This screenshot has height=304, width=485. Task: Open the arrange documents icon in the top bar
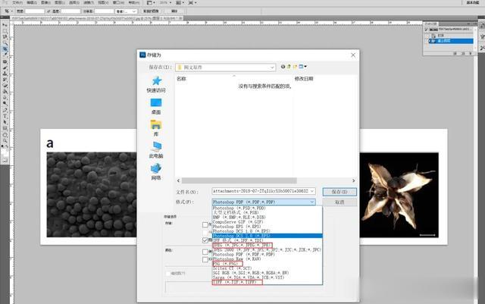(x=180, y=2)
